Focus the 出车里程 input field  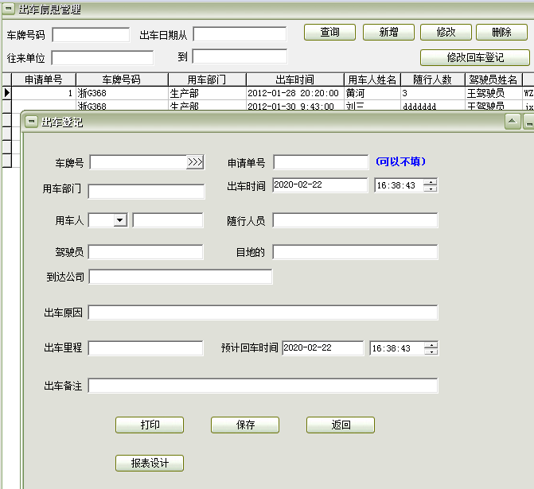146,348
